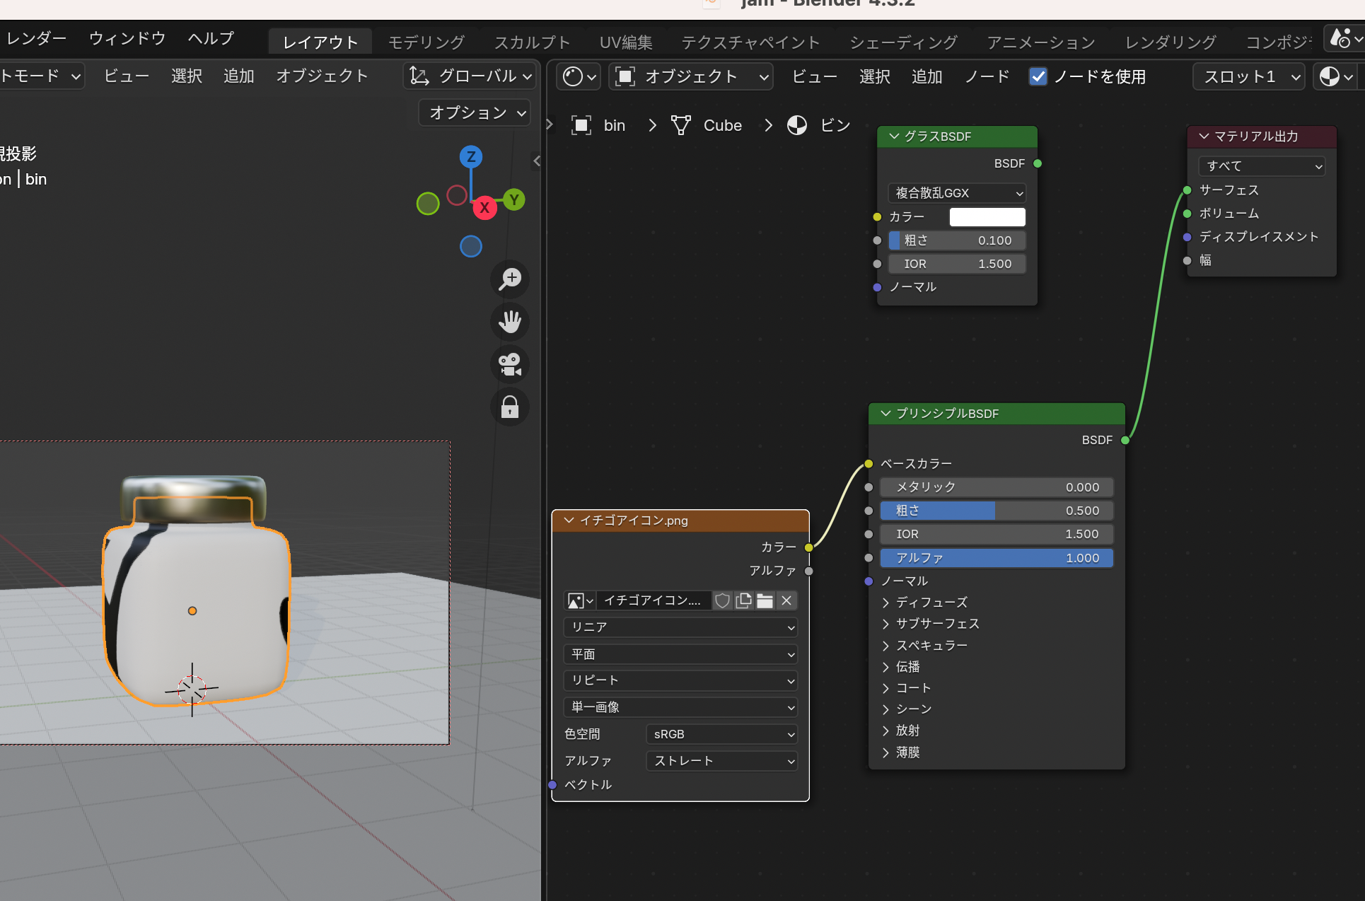The image size is (1365, 901).
Task: Click the fake user shield icon
Action: pos(722,600)
